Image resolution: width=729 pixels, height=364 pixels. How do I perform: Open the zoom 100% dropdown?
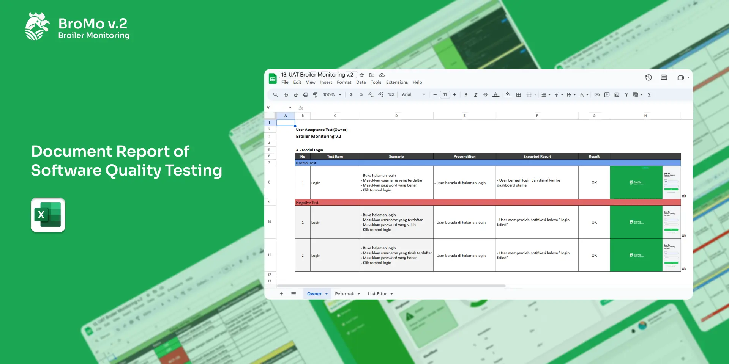(x=332, y=95)
